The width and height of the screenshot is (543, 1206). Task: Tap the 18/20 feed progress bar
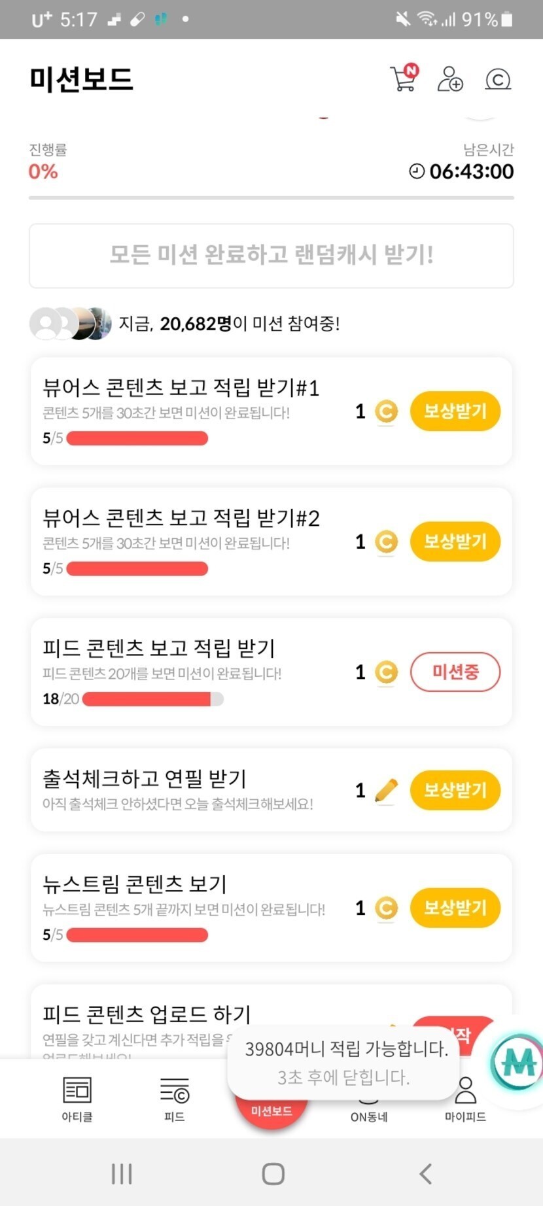[x=152, y=699]
